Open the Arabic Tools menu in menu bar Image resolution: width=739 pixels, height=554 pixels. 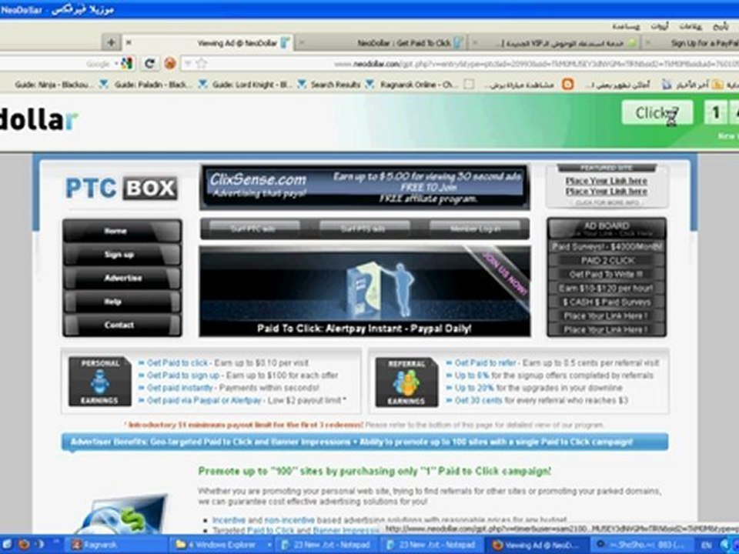click(660, 26)
